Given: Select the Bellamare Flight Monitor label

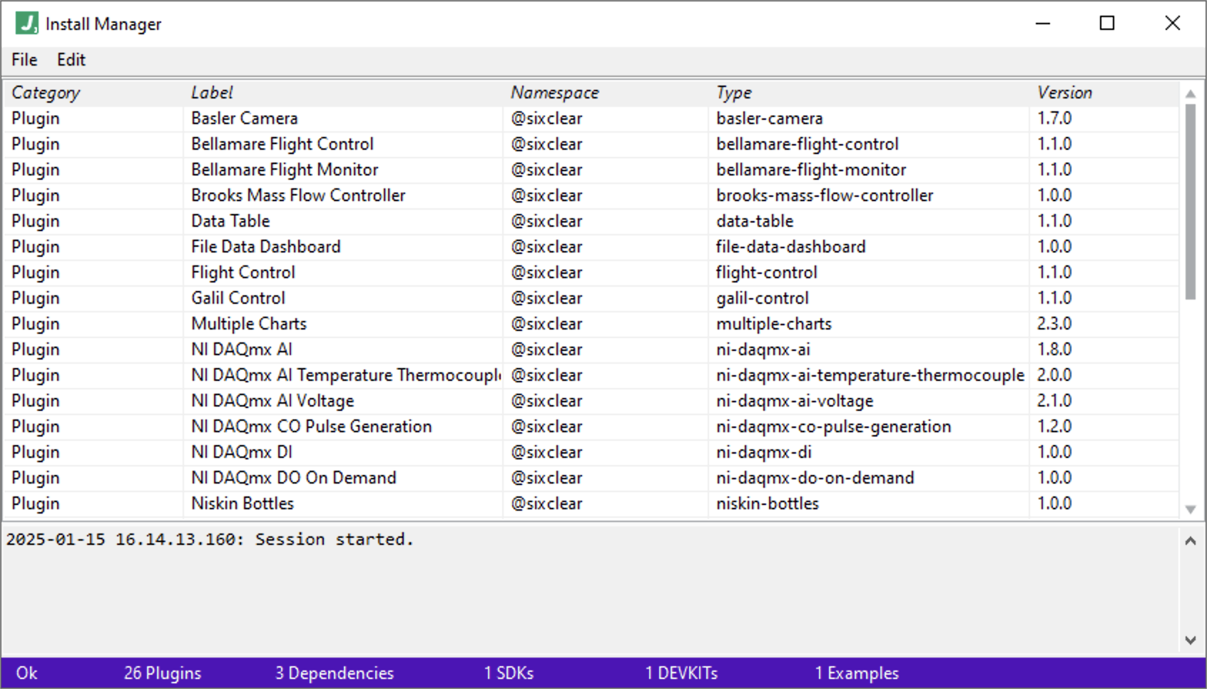Looking at the screenshot, I should [285, 170].
